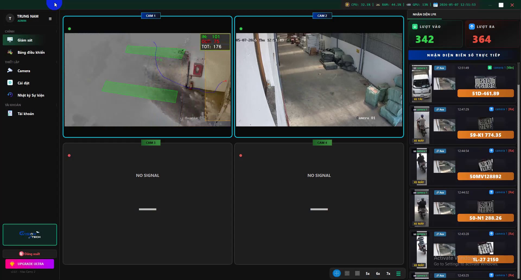Click the date-time 2026-05-07 12:51:53
Screen dimensions: 521x280
coord(458,5)
